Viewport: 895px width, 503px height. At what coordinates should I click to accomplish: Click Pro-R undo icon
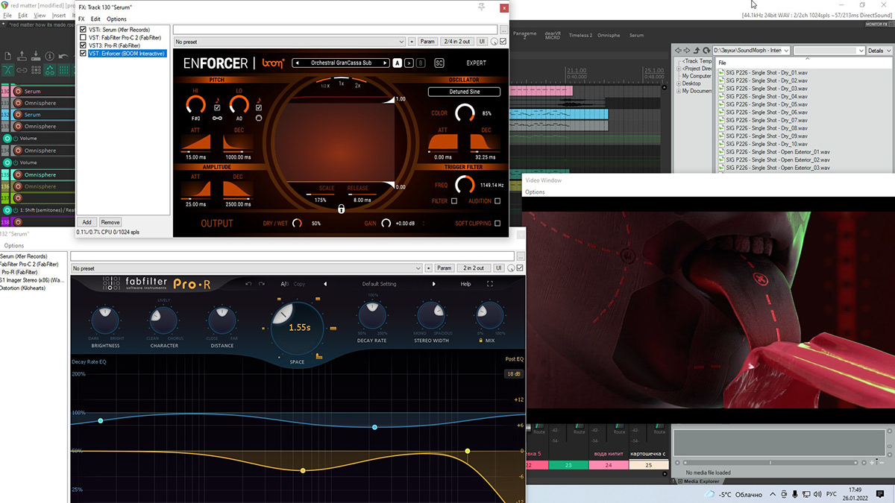250,284
